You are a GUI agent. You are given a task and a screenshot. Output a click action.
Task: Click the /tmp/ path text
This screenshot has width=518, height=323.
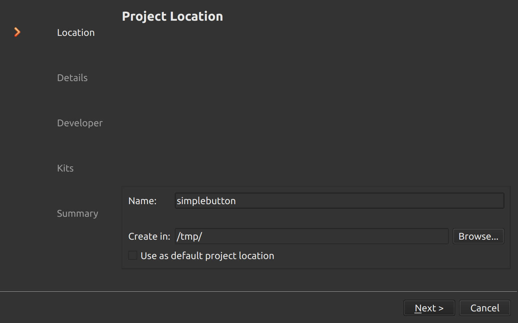(x=189, y=236)
